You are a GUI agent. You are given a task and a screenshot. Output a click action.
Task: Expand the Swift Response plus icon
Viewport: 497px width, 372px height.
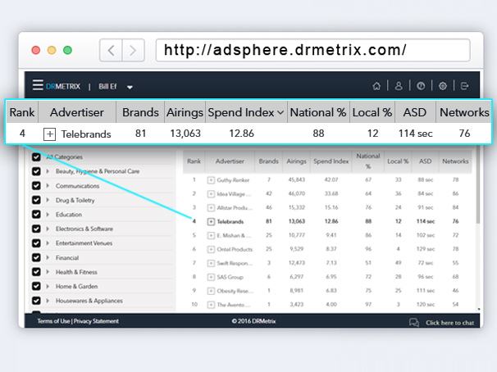pyautogui.click(x=211, y=263)
